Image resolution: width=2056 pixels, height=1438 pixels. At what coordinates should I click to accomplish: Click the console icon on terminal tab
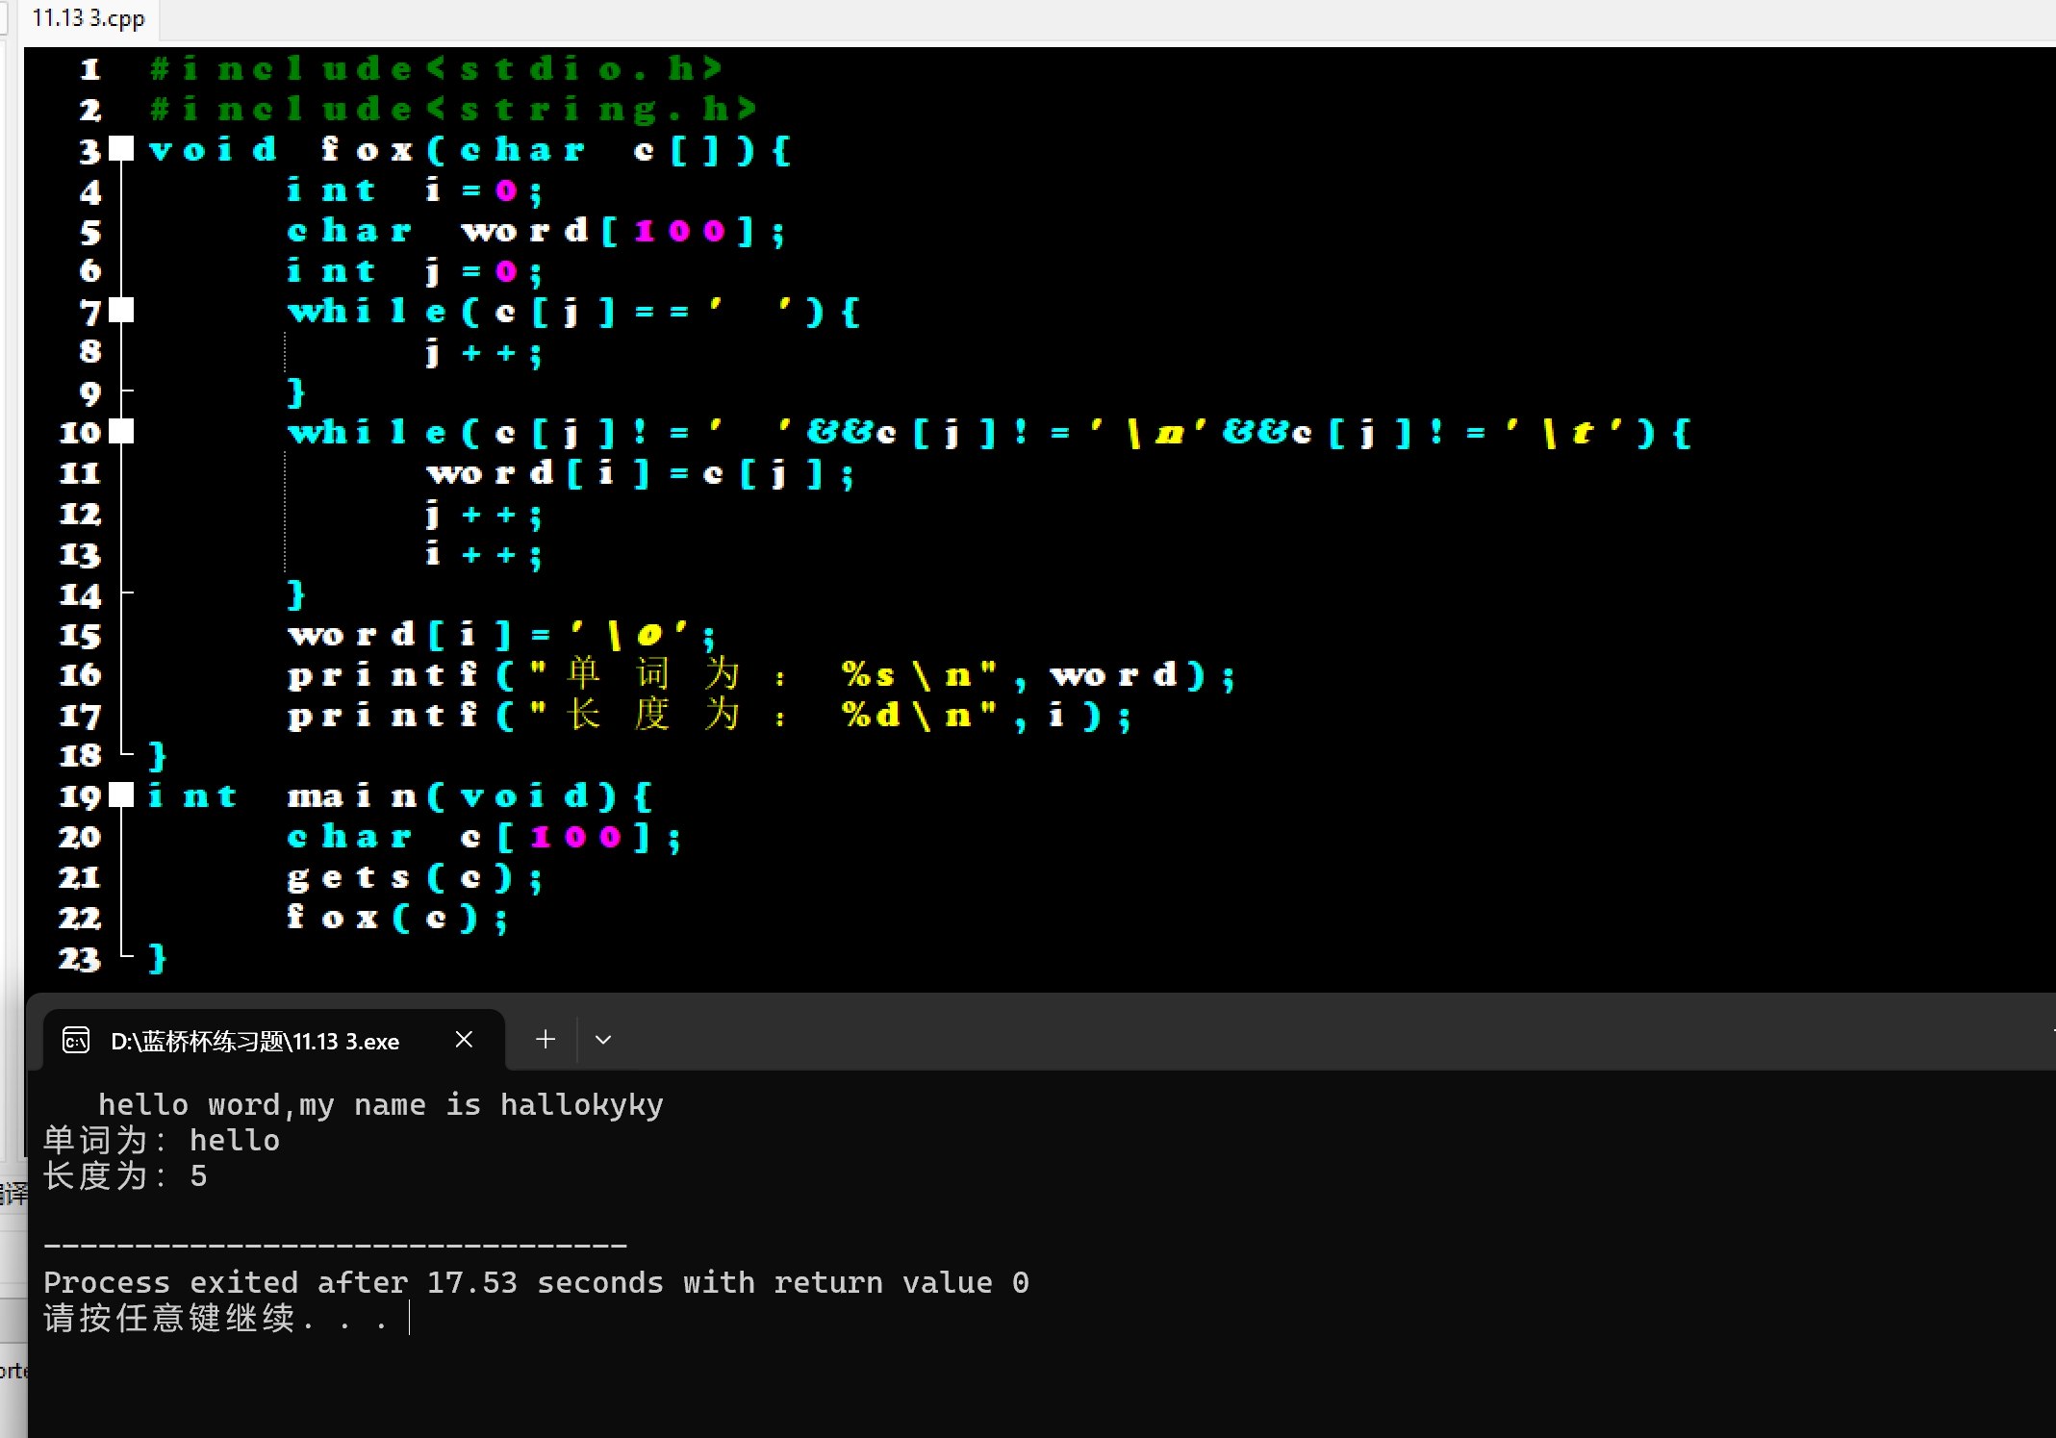pos(76,1041)
